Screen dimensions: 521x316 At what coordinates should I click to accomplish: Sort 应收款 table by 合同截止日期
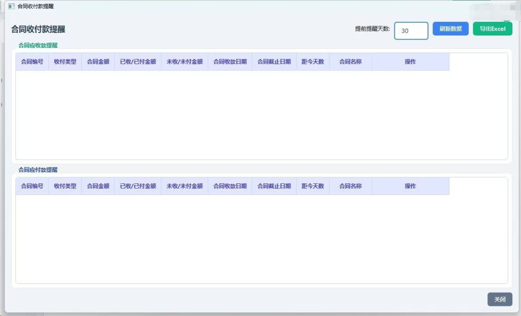274,62
